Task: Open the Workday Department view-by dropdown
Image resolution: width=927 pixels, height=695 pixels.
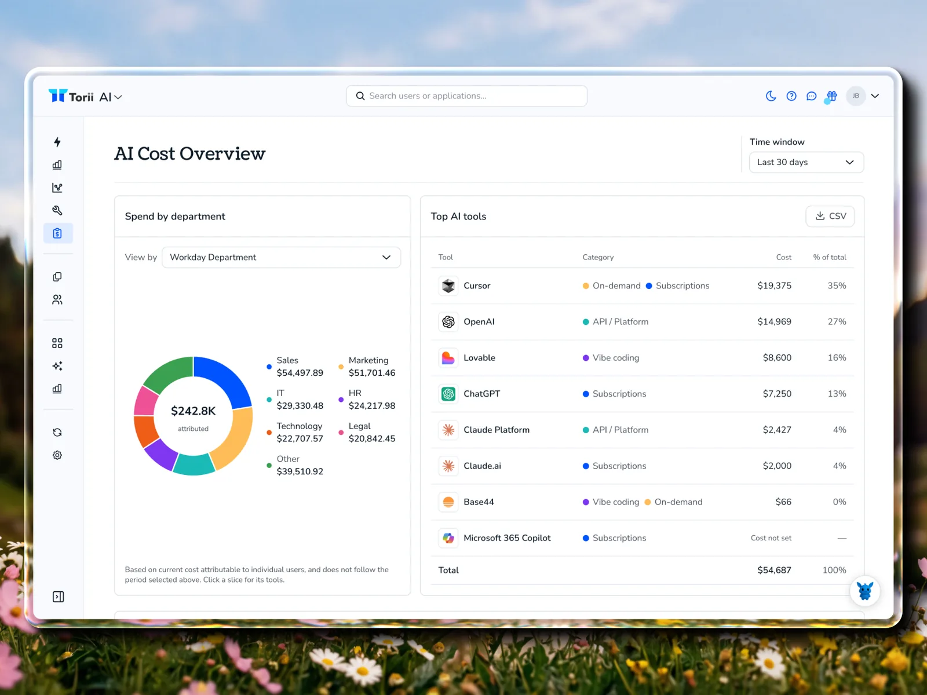Action: (281, 257)
